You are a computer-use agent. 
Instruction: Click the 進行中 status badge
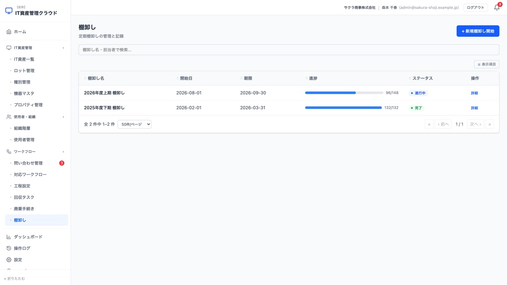point(418,93)
